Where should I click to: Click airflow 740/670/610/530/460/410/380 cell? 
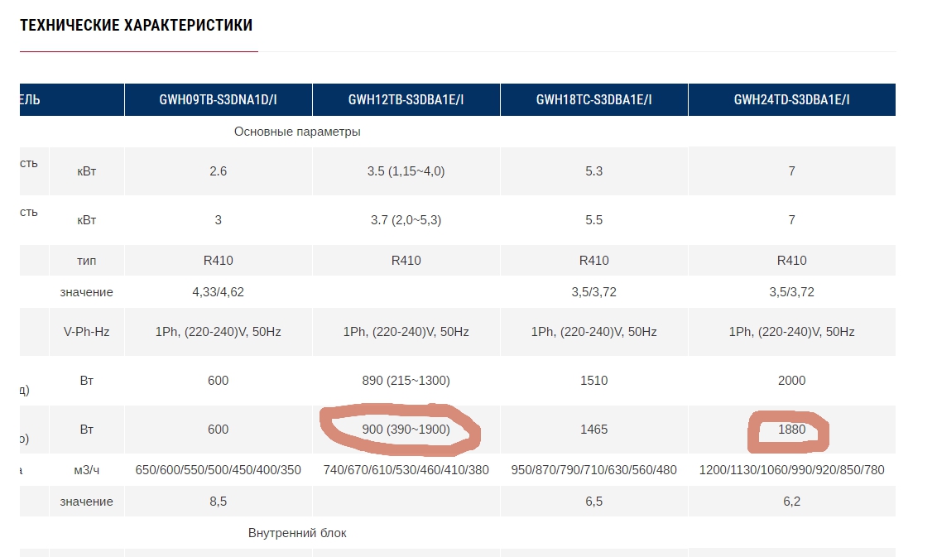coord(406,470)
